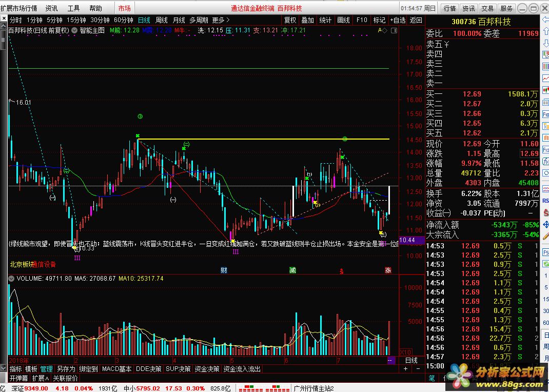Expand the VOLUME indicator dropdown arrow
Image resolution: width=549 pixels, height=392 pixels.
pyautogui.click(x=12, y=279)
